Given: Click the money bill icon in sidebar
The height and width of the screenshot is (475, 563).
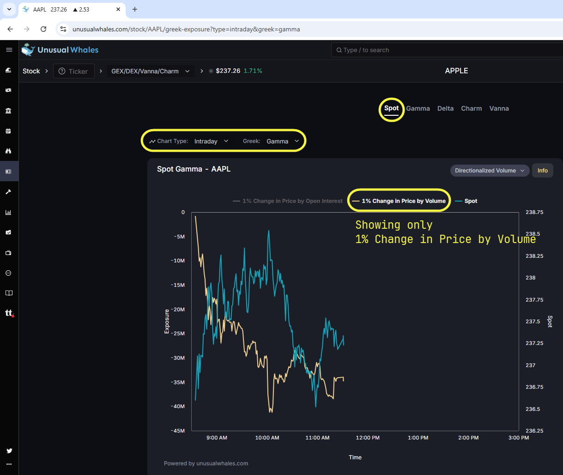Looking at the screenshot, I should (8, 90).
